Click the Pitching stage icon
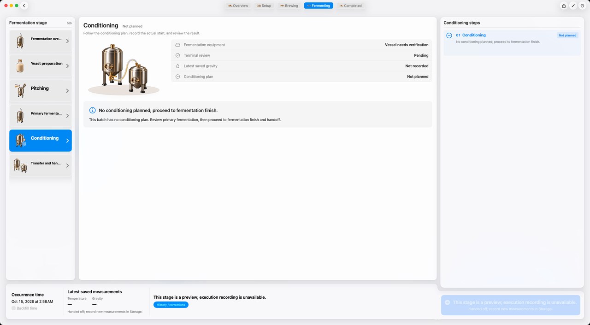 pos(20,91)
